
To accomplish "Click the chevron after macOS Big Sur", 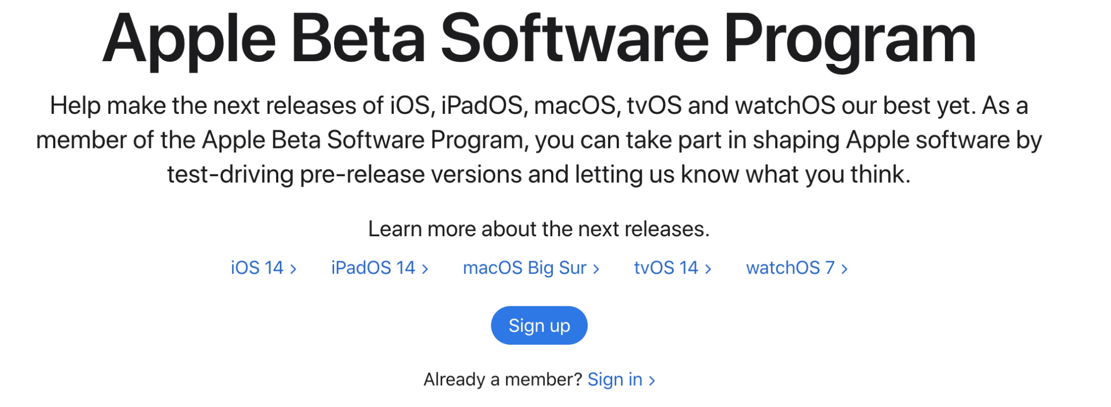I will coord(596,269).
